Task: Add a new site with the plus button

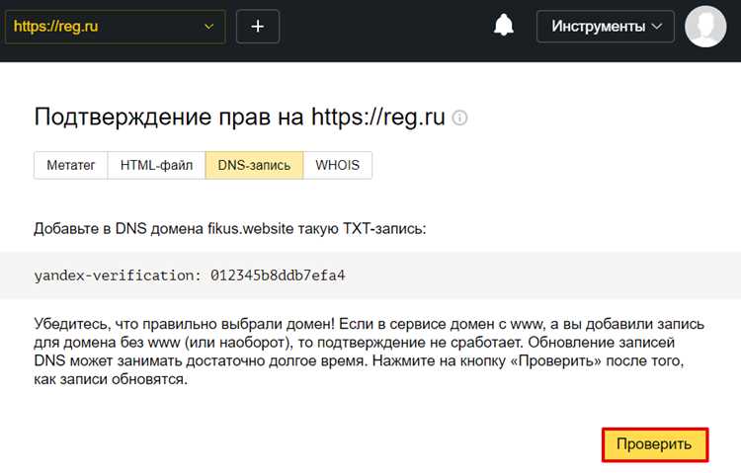Action: tap(258, 27)
